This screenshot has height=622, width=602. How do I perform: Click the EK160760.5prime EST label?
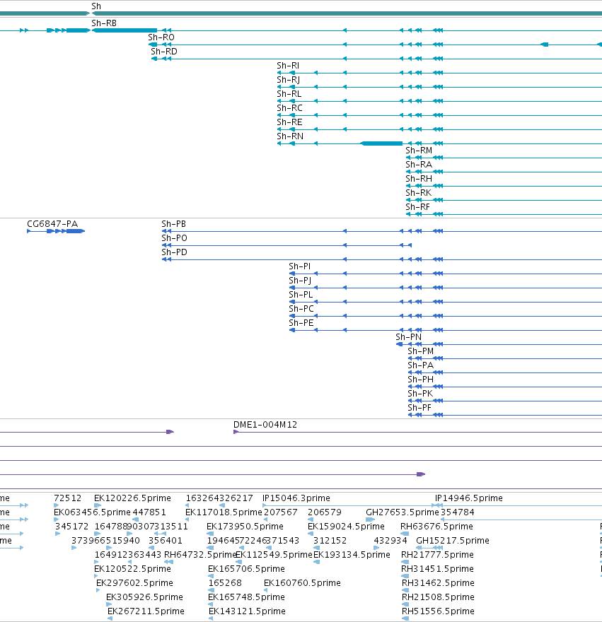[x=302, y=583]
